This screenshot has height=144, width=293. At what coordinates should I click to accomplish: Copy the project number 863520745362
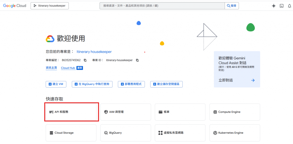[85, 60]
